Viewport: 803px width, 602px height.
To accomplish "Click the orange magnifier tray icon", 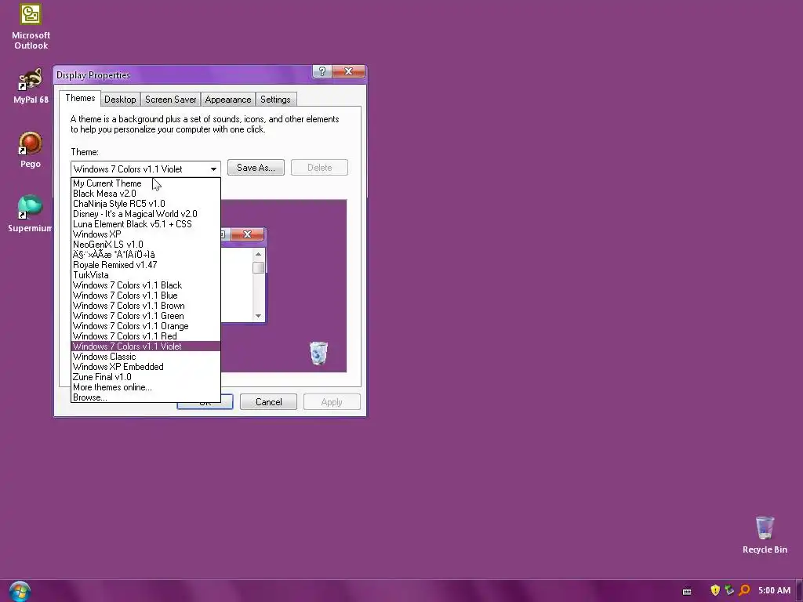I will point(744,590).
